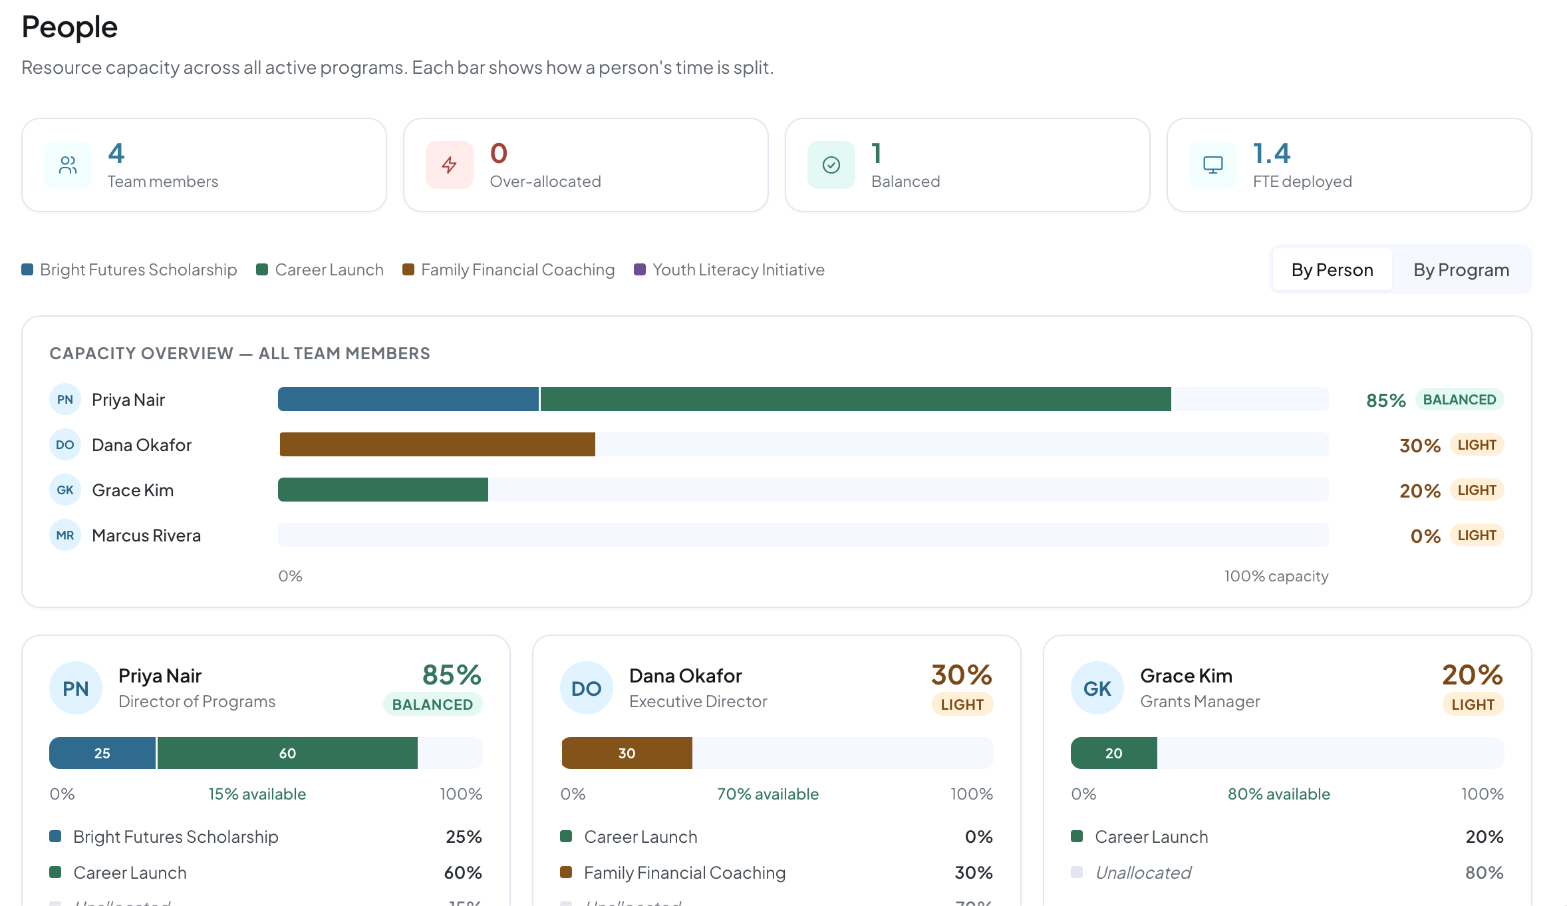Click the 20 segment on Grace's card
The height and width of the screenshot is (906, 1567).
(1114, 753)
